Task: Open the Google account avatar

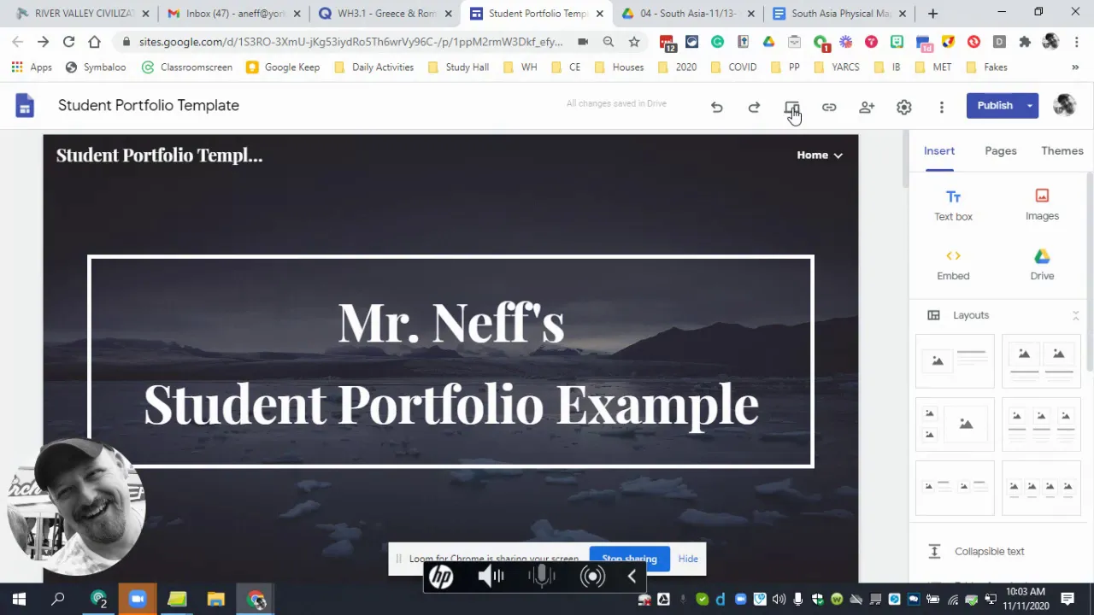Action: [1064, 105]
